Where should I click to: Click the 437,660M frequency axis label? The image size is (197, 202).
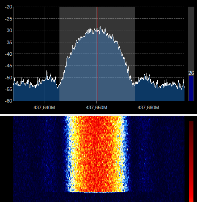tap(148, 107)
